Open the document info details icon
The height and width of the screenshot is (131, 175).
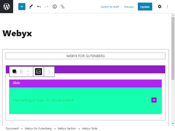click(x=55, y=7)
